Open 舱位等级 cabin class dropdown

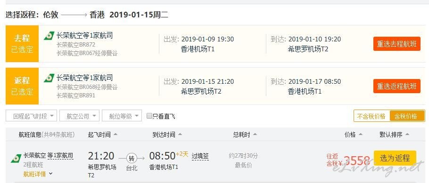pyautogui.click(x=122, y=116)
